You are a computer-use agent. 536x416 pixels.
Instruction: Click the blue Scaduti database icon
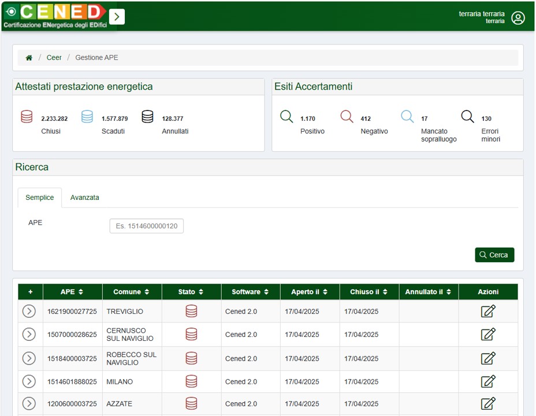click(87, 117)
